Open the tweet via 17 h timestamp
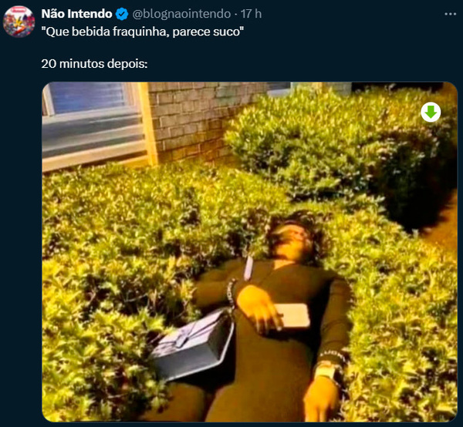463x427 pixels. tap(251, 14)
